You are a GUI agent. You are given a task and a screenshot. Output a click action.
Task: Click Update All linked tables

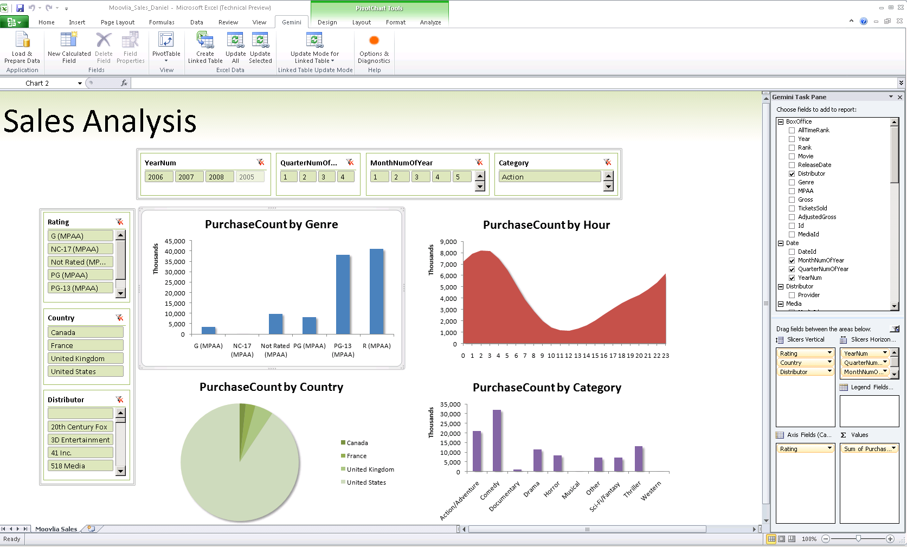(x=235, y=48)
